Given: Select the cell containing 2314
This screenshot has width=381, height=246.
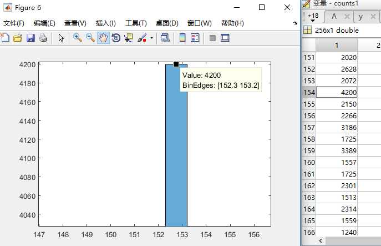Looking at the screenshot, I should pos(337,209).
